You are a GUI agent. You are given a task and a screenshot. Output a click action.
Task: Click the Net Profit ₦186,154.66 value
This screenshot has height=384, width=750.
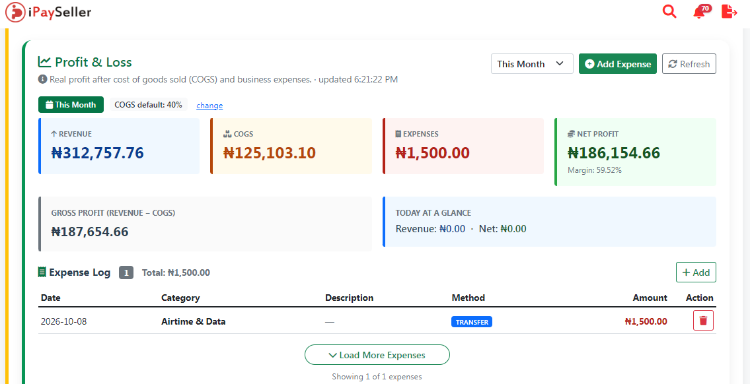[x=614, y=153]
